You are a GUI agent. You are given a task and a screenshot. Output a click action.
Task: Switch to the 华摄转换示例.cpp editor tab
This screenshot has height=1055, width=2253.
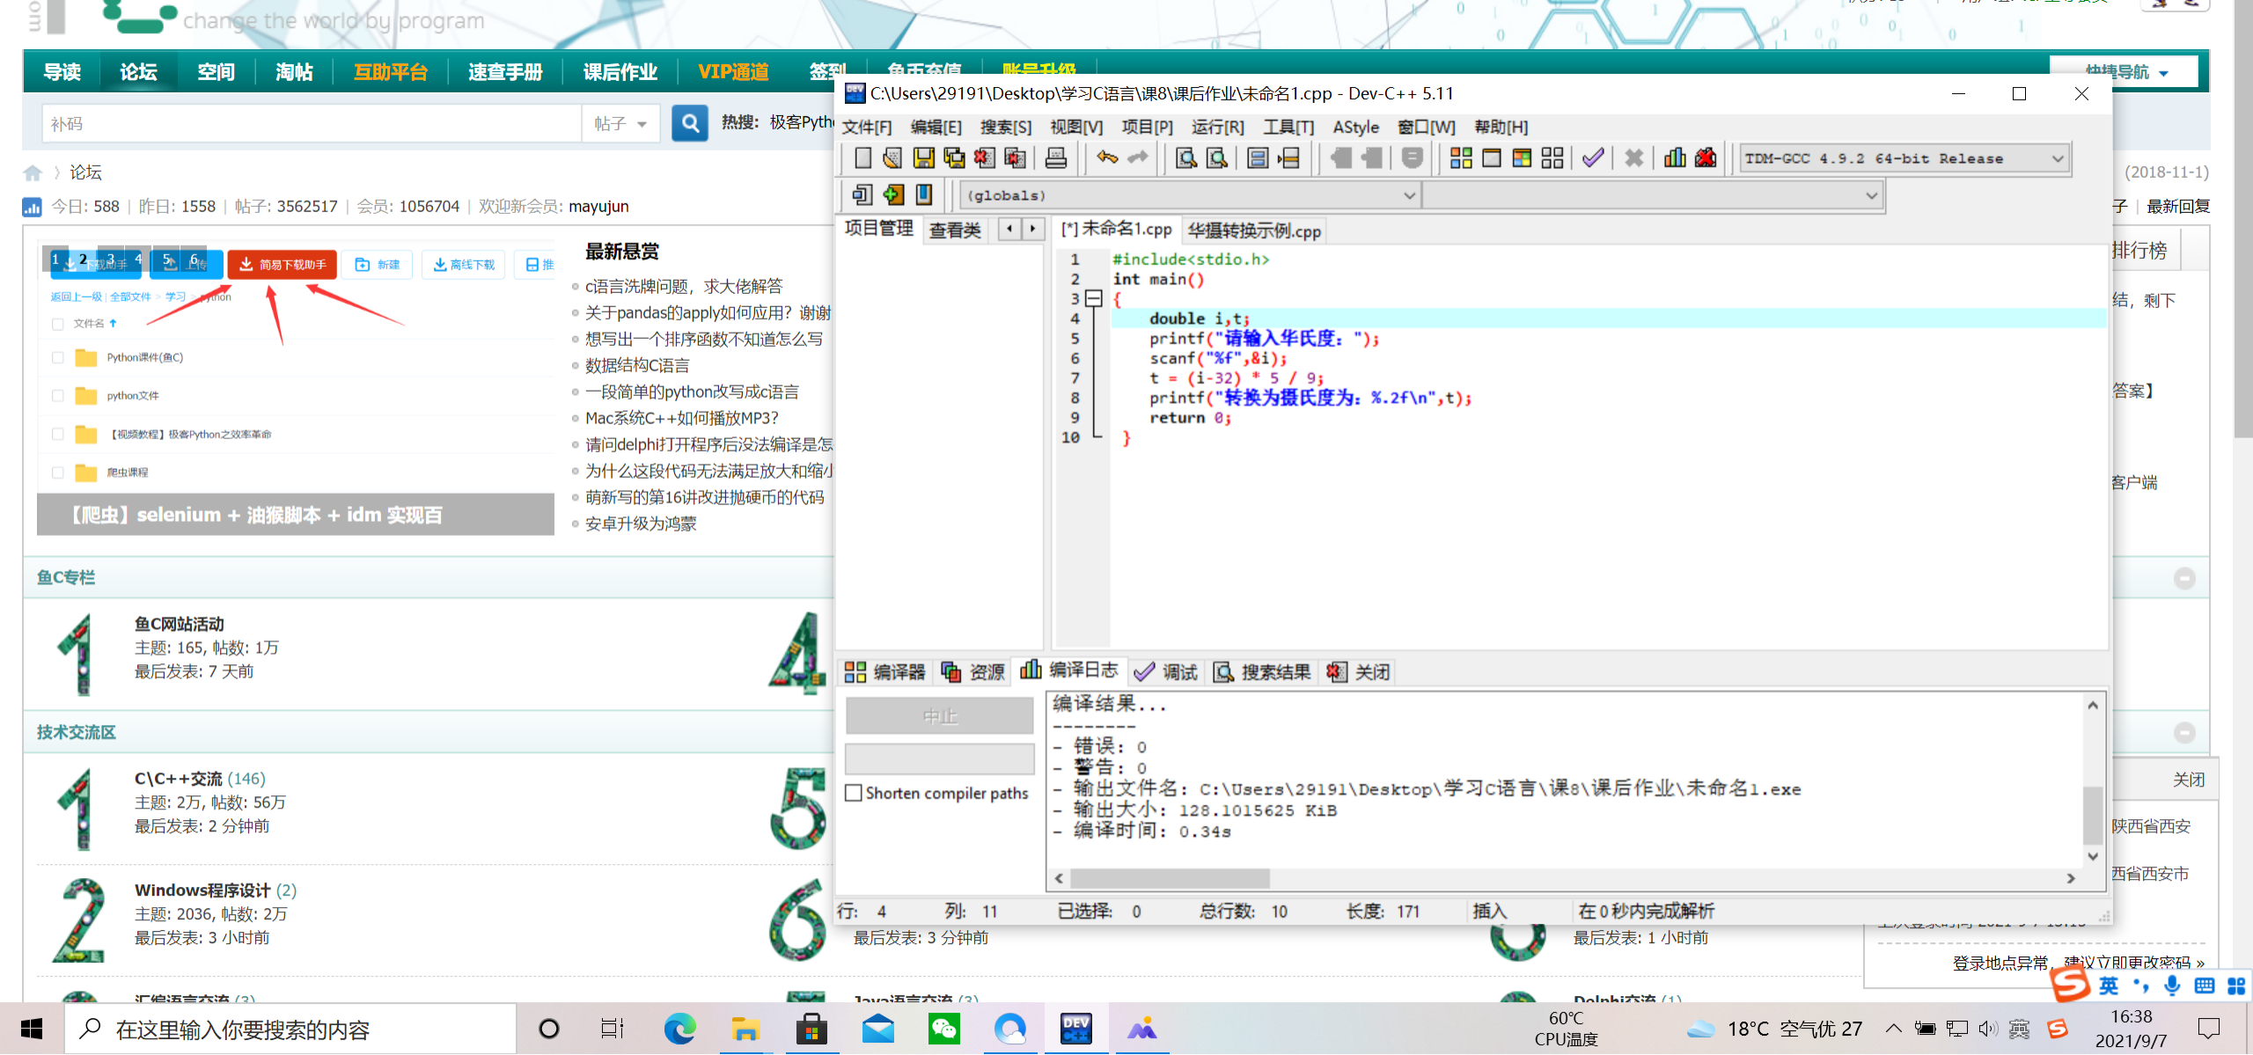coord(1254,231)
